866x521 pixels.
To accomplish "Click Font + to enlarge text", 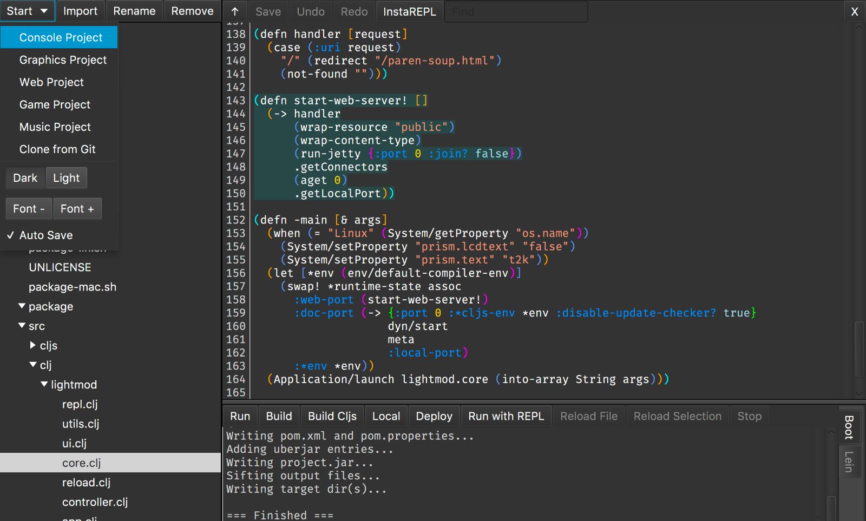I will (x=77, y=208).
